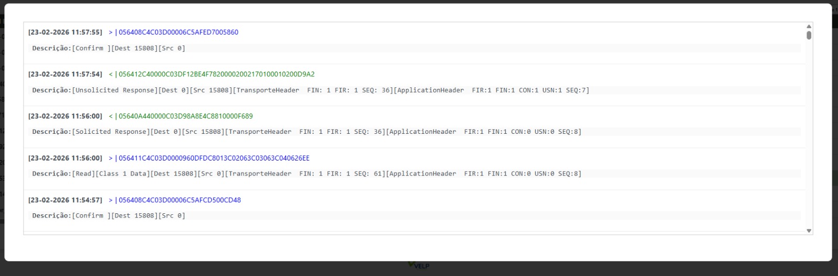Click the VELP logo below the dialog
The image size is (838, 276).
tap(418, 266)
